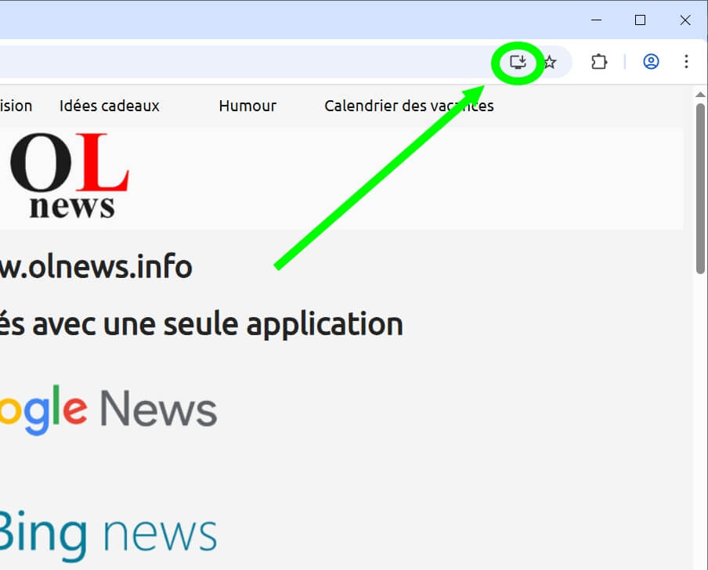The height and width of the screenshot is (570, 708).
Task: Close the browser window
Action: pyautogui.click(x=685, y=20)
